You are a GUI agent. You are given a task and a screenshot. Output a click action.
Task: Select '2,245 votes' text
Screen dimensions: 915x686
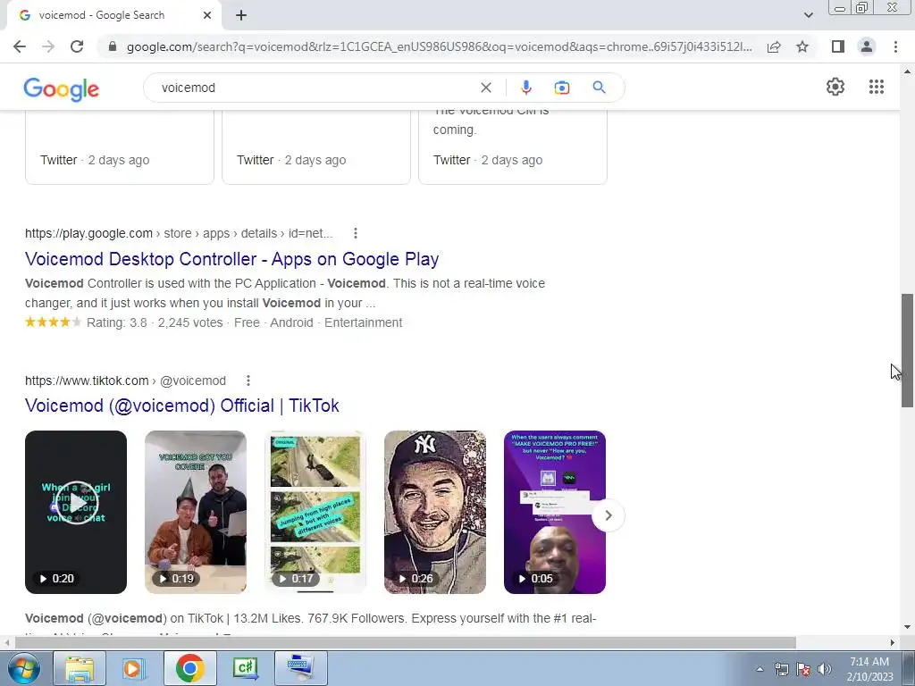pyautogui.click(x=190, y=322)
